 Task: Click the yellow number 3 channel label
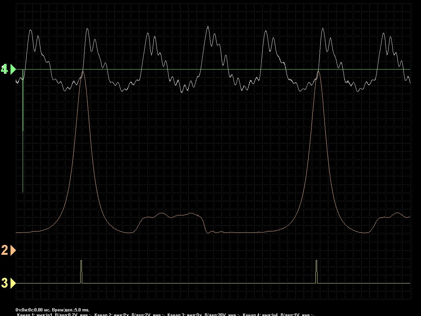5,283
